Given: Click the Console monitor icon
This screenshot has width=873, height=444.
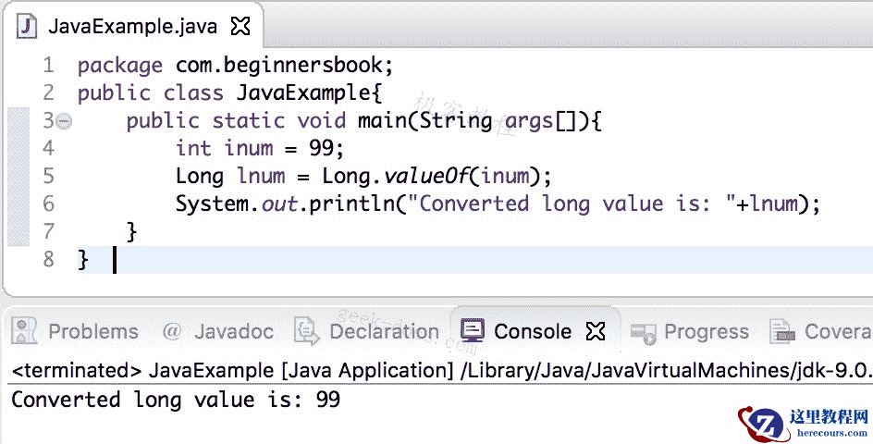Looking at the screenshot, I should tap(473, 331).
